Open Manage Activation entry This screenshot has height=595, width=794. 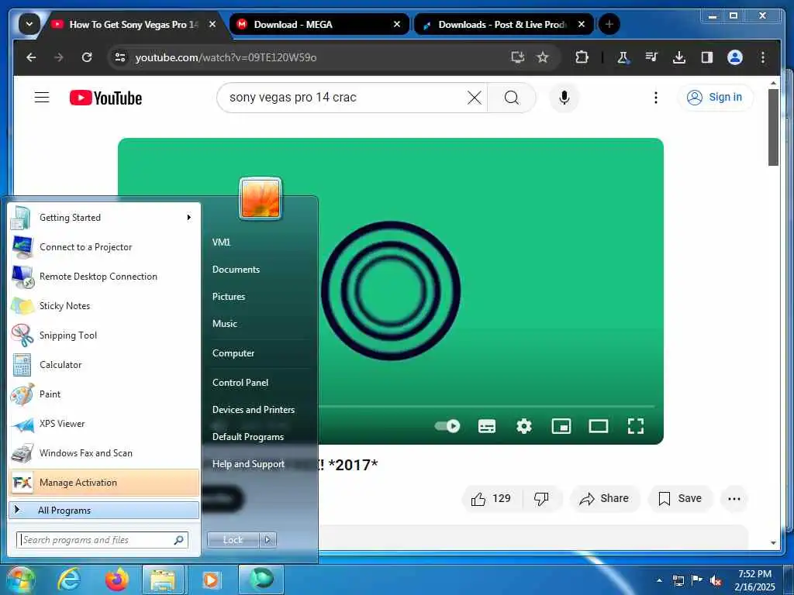pos(104,482)
